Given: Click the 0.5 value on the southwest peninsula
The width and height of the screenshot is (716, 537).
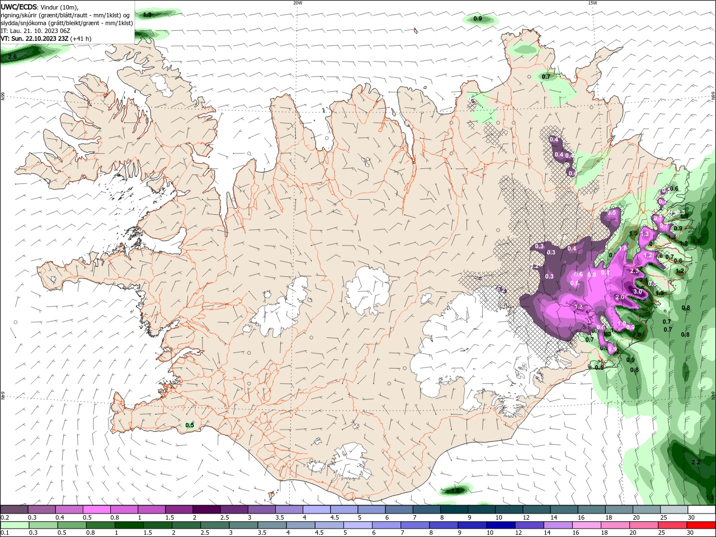Looking at the screenshot, I should [190, 425].
